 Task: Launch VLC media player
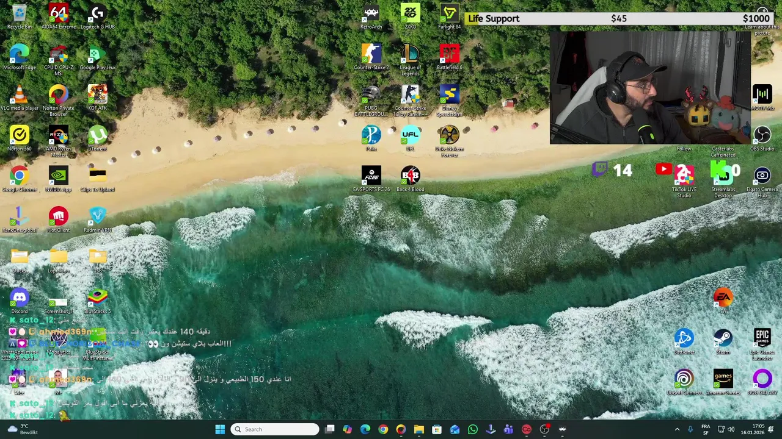pos(20,98)
